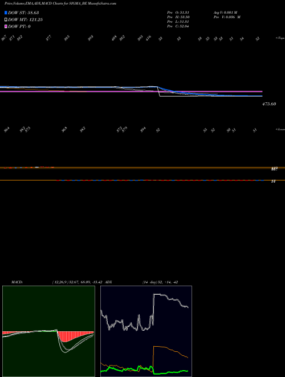Click the white DOW MT legend swatch

coord(6,20)
